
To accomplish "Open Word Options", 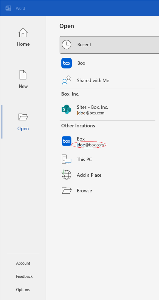I will (23, 290).
